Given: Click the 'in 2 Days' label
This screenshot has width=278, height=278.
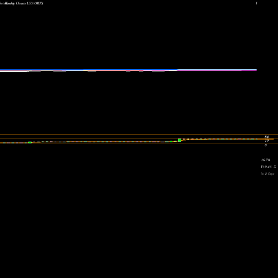Looking at the screenshot, I should (x=267, y=173).
